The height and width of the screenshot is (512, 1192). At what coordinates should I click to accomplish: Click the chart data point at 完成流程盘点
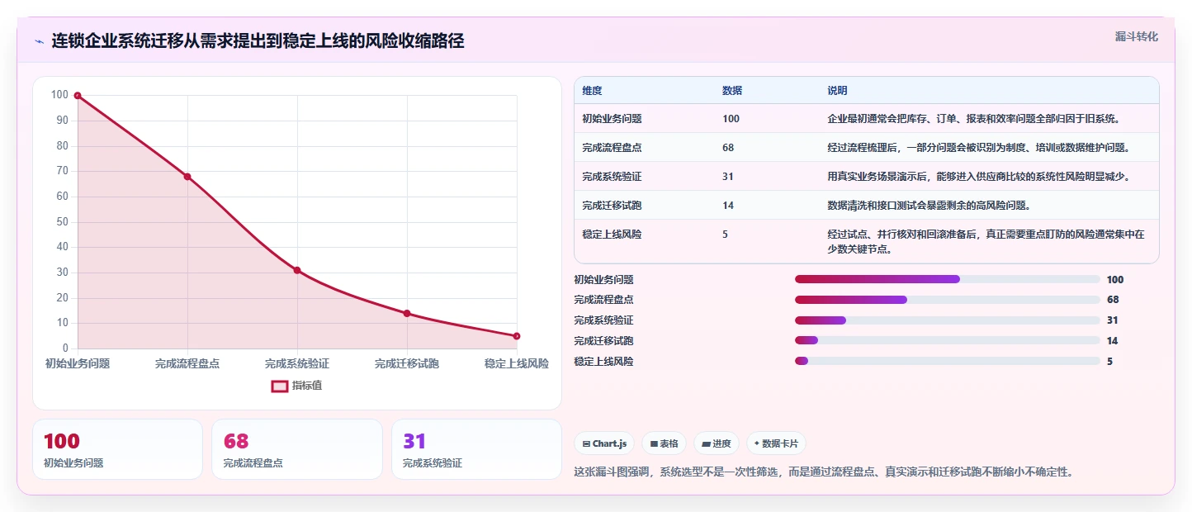pyautogui.click(x=187, y=177)
